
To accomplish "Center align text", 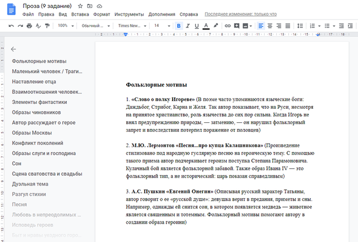I will coord(270,26).
